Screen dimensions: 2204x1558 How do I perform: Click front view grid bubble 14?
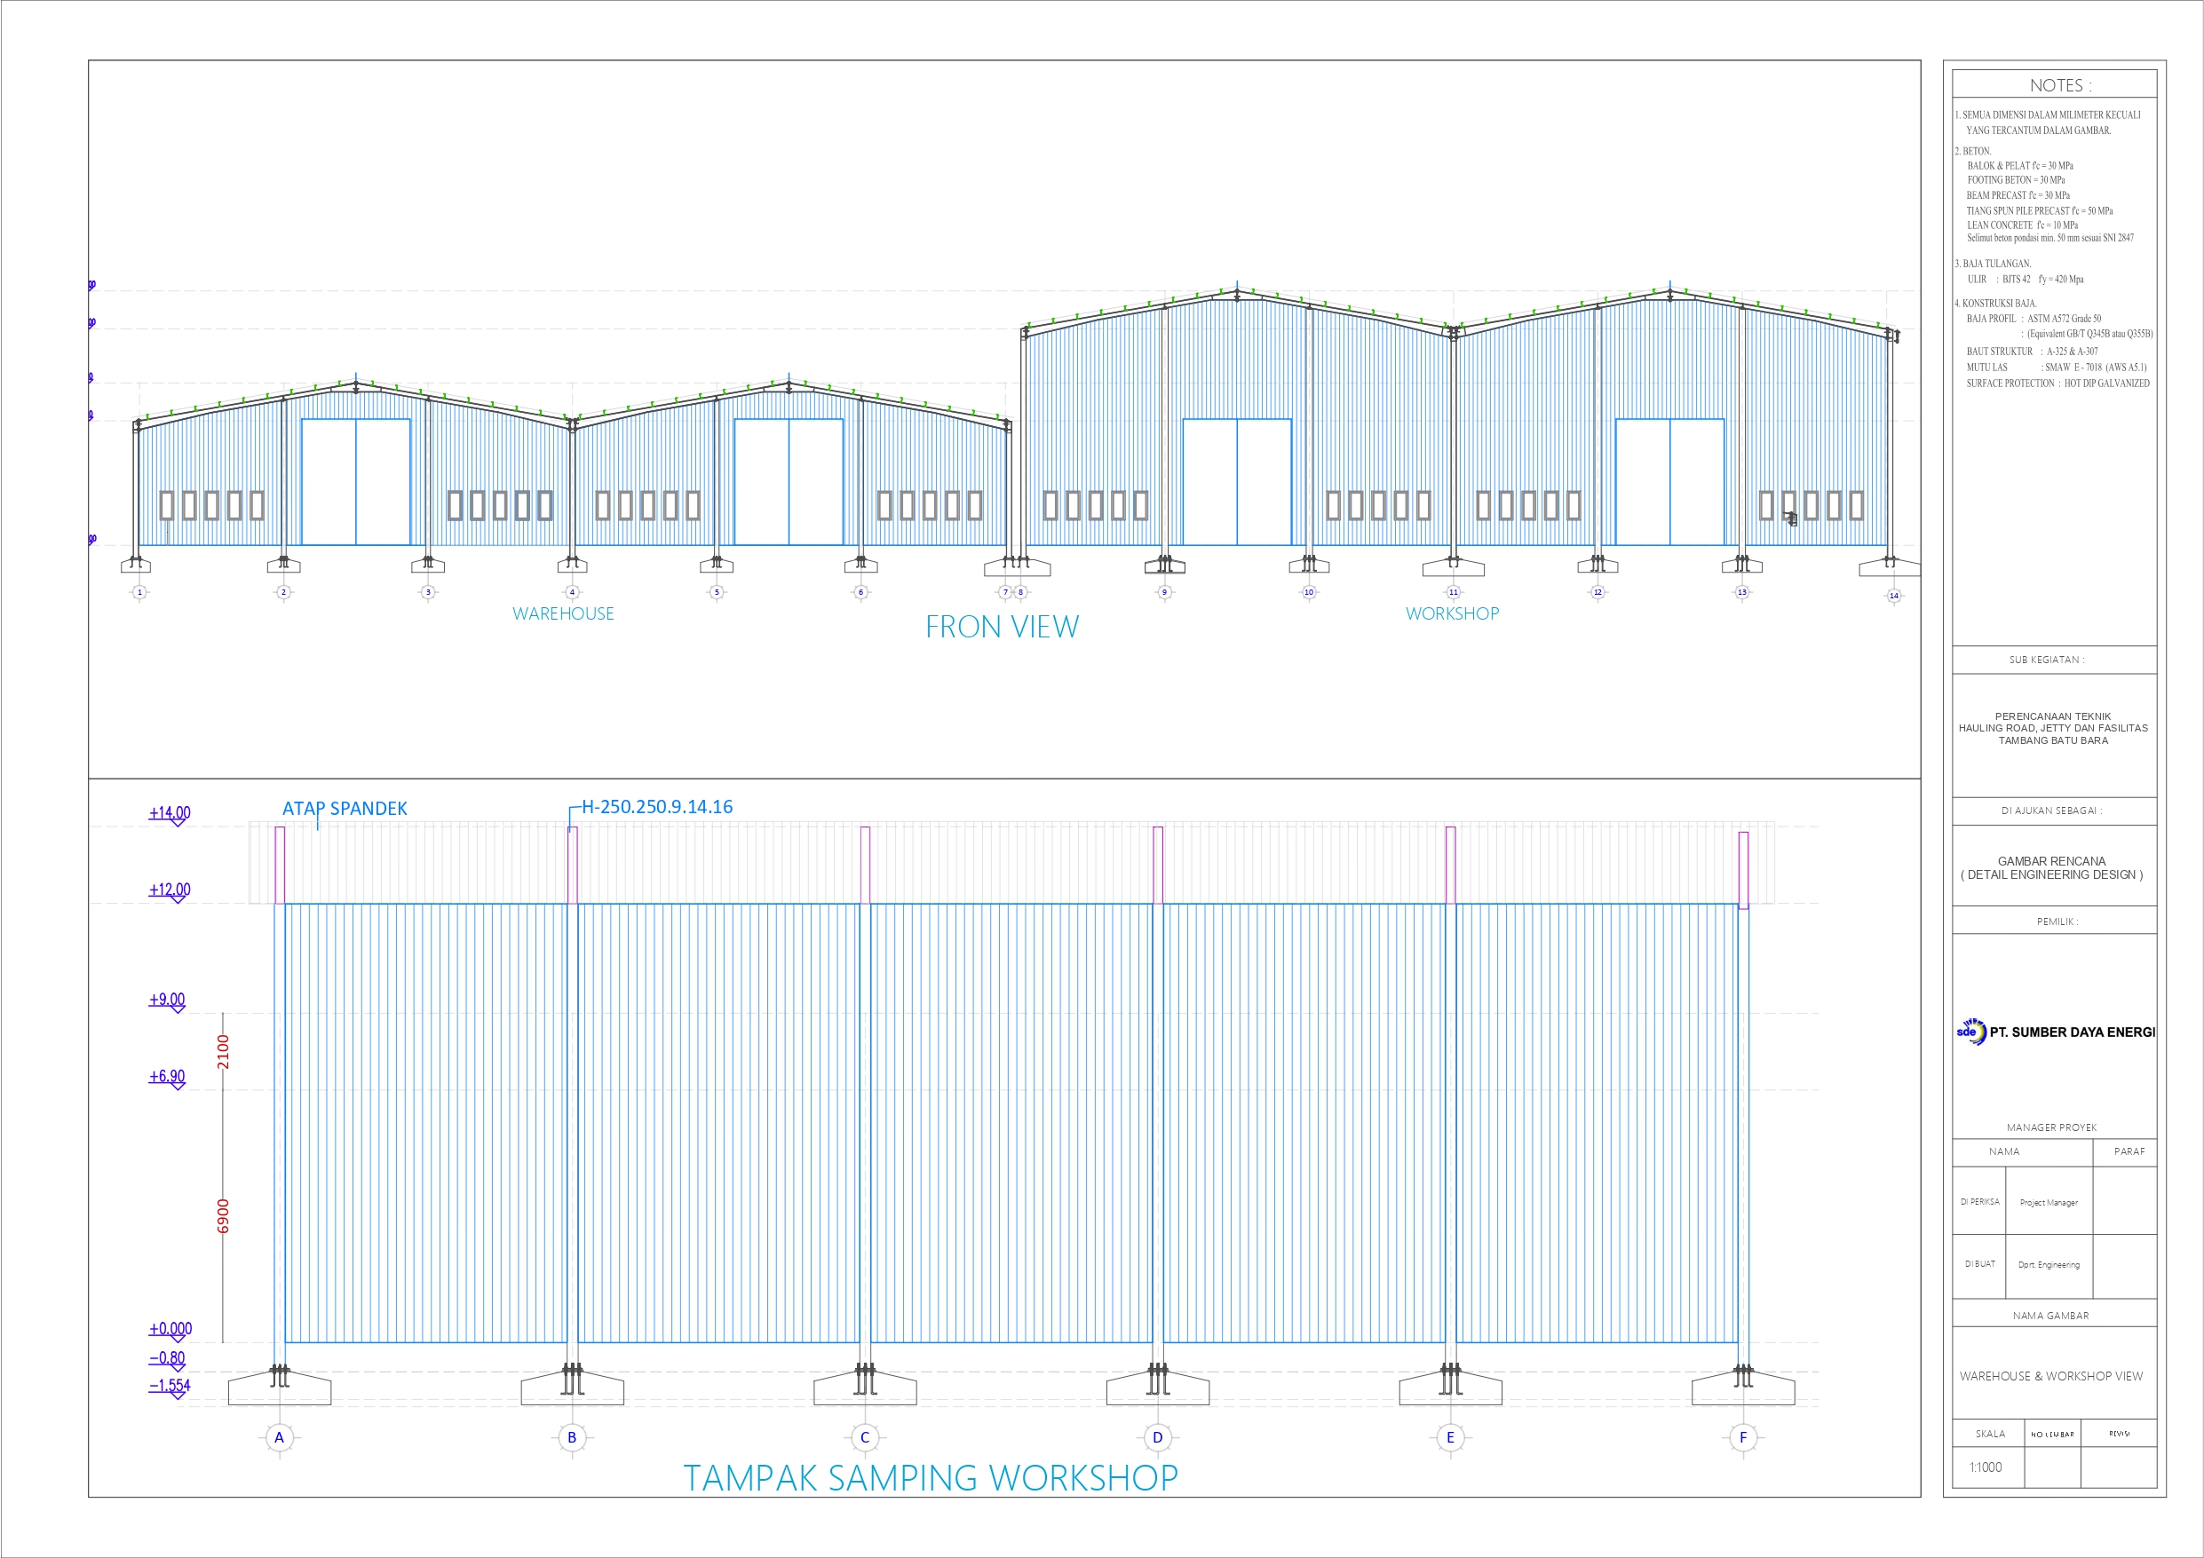[1894, 595]
